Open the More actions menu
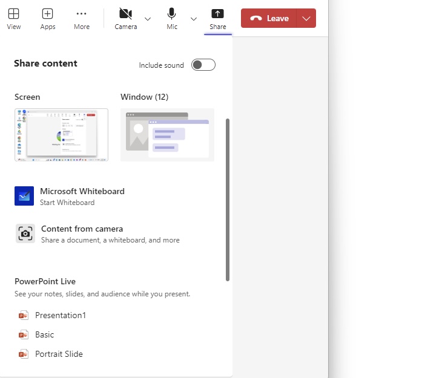Image resolution: width=422 pixels, height=378 pixels. pos(82,19)
